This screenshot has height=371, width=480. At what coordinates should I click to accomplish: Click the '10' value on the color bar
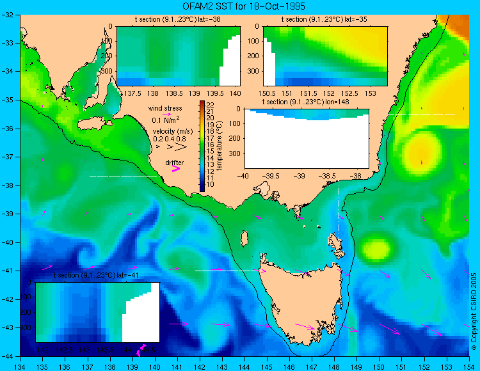coord(211,184)
